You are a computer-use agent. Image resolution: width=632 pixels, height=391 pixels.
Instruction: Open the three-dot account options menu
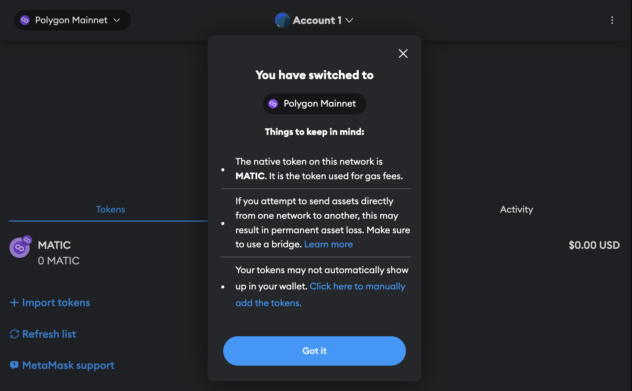612,20
